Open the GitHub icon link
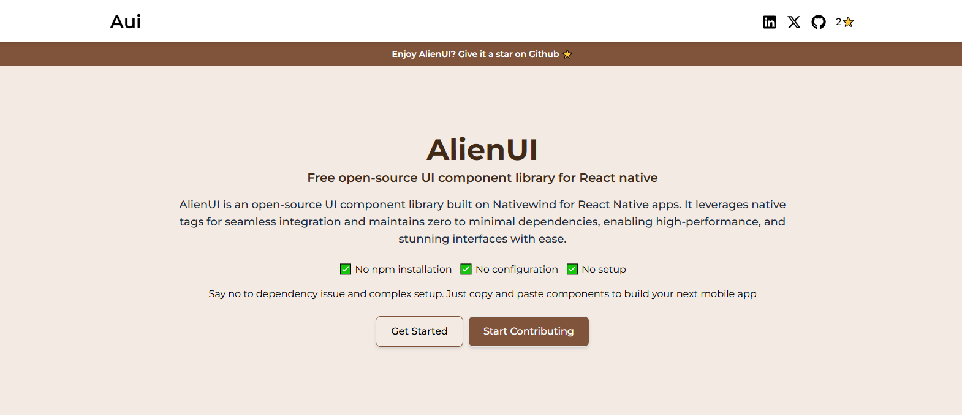962x416 pixels. point(819,22)
